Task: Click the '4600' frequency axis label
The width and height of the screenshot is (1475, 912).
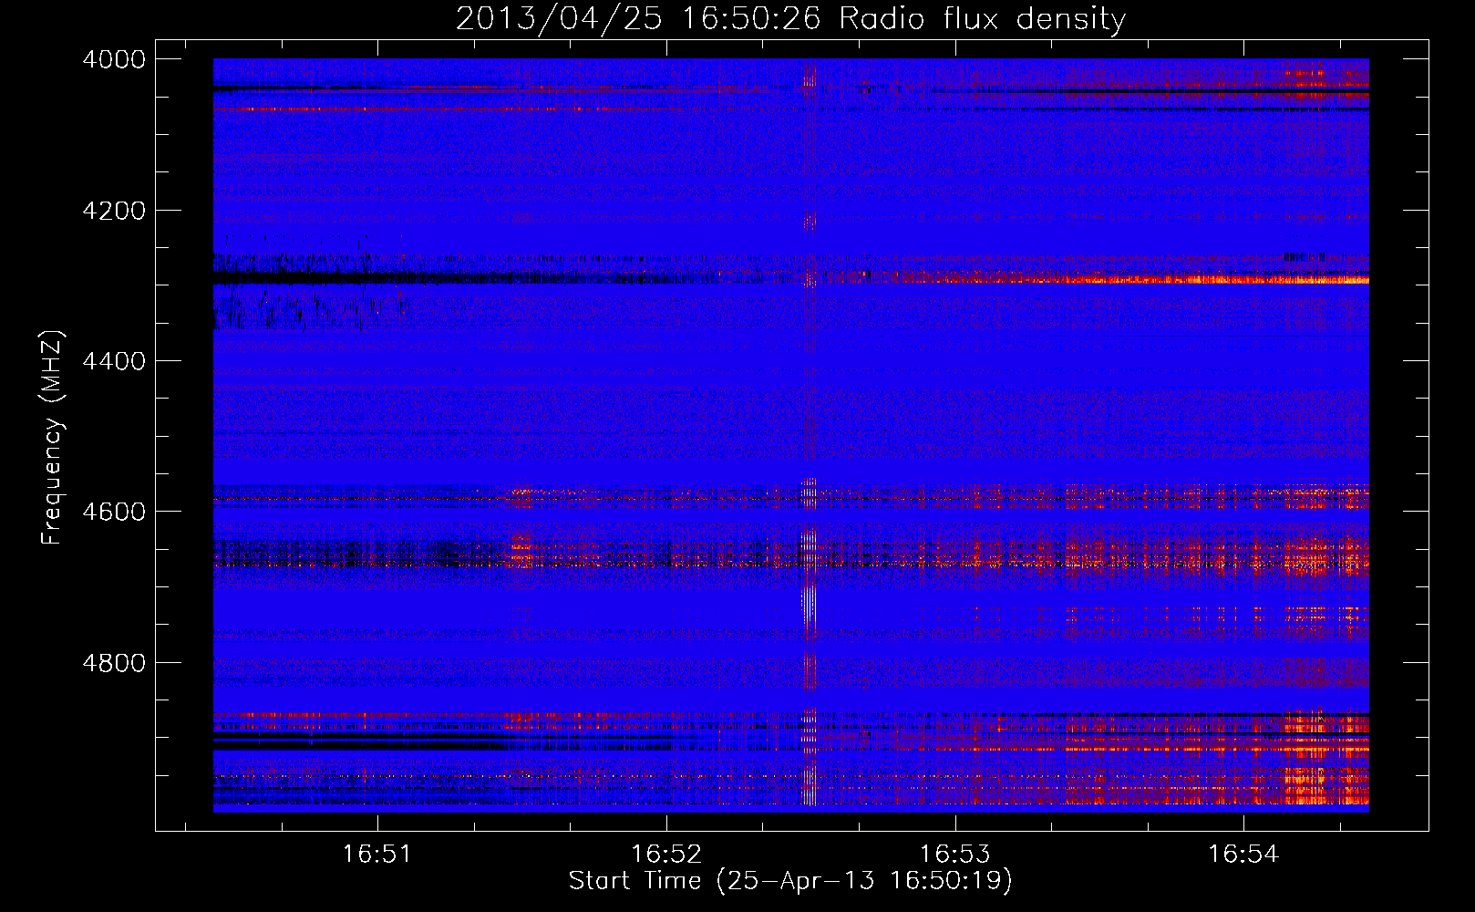Action: click(x=113, y=512)
